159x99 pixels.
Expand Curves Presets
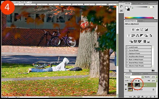pos(127,50)
